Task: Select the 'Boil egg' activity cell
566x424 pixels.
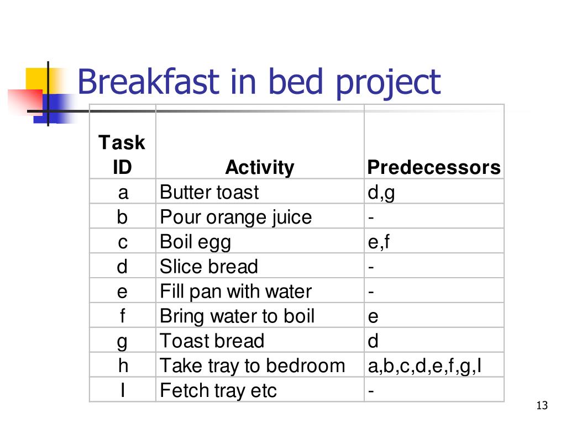Action: pos(260,241)
